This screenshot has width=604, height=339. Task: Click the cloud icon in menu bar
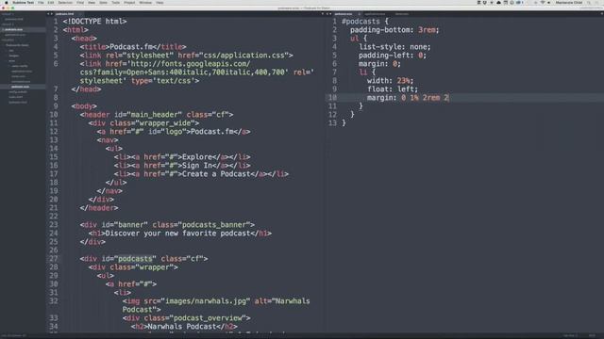498,2
